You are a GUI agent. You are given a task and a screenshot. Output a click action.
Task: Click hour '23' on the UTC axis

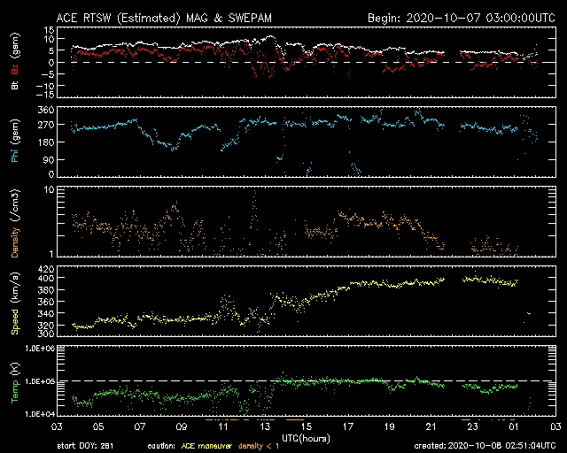click(x=472, y=427)
